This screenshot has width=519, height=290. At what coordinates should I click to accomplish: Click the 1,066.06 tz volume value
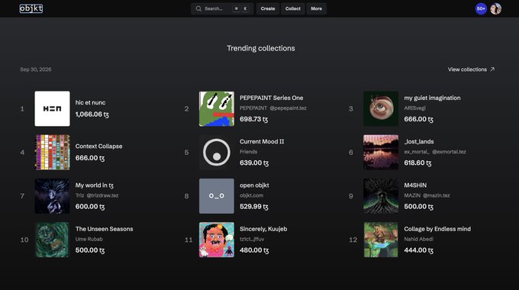point(92,114)
